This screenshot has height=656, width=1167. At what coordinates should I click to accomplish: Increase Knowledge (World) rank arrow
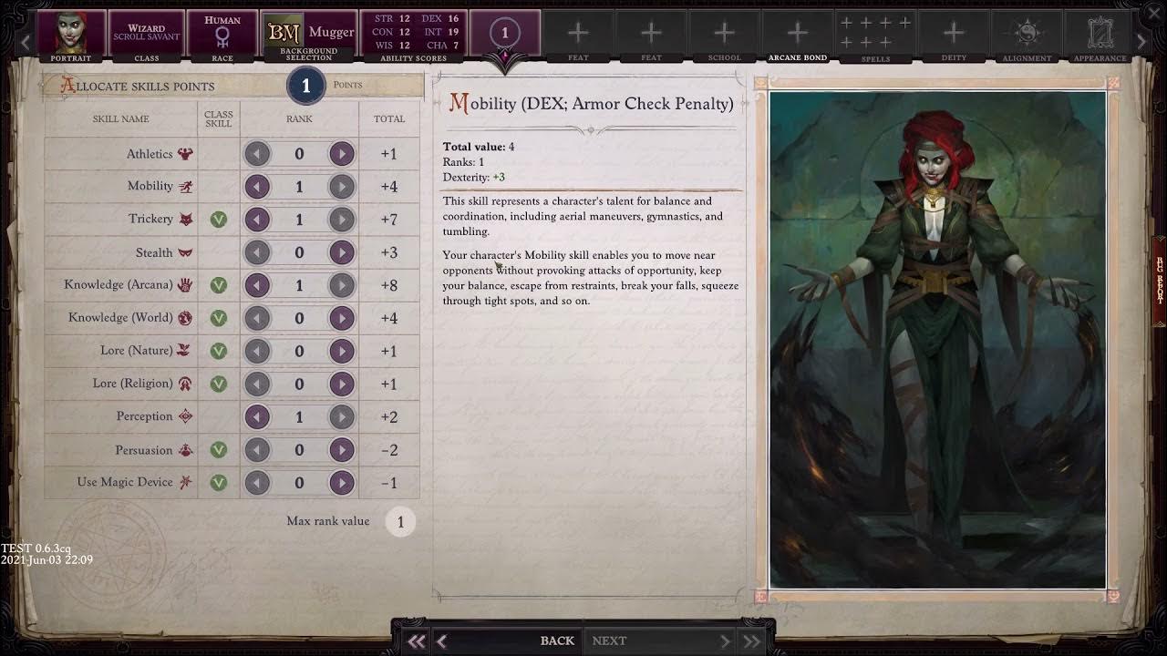click(x=341, y=318)
